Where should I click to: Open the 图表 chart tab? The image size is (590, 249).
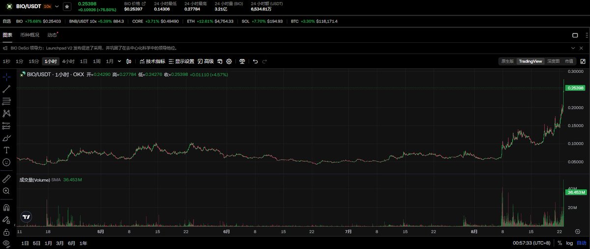click(7, 35)
